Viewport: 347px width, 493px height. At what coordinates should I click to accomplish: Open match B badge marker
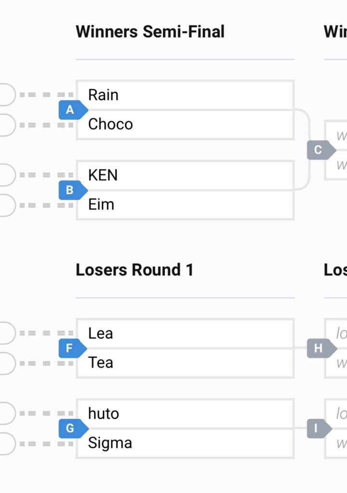click(x=73, y=190)
